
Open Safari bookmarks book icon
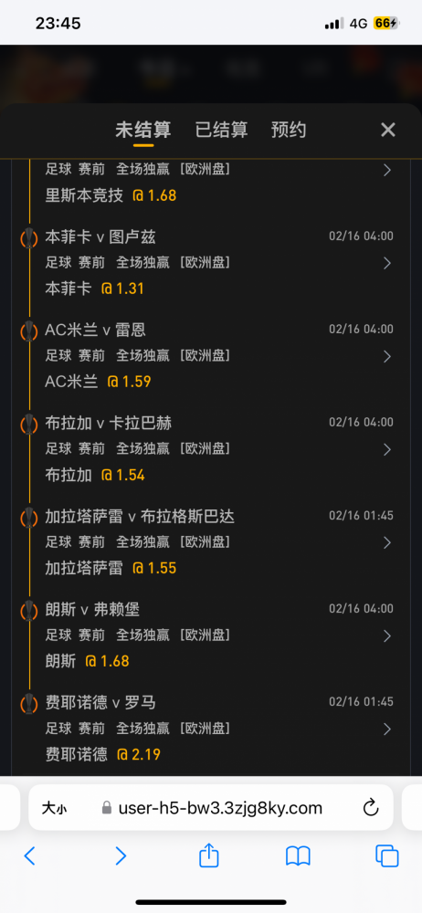pyautogui.click(x=298, y=856)
